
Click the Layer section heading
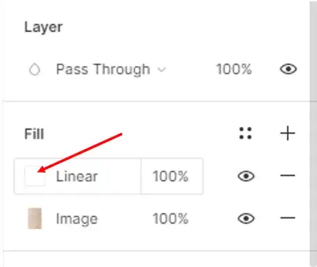(43, 28)
